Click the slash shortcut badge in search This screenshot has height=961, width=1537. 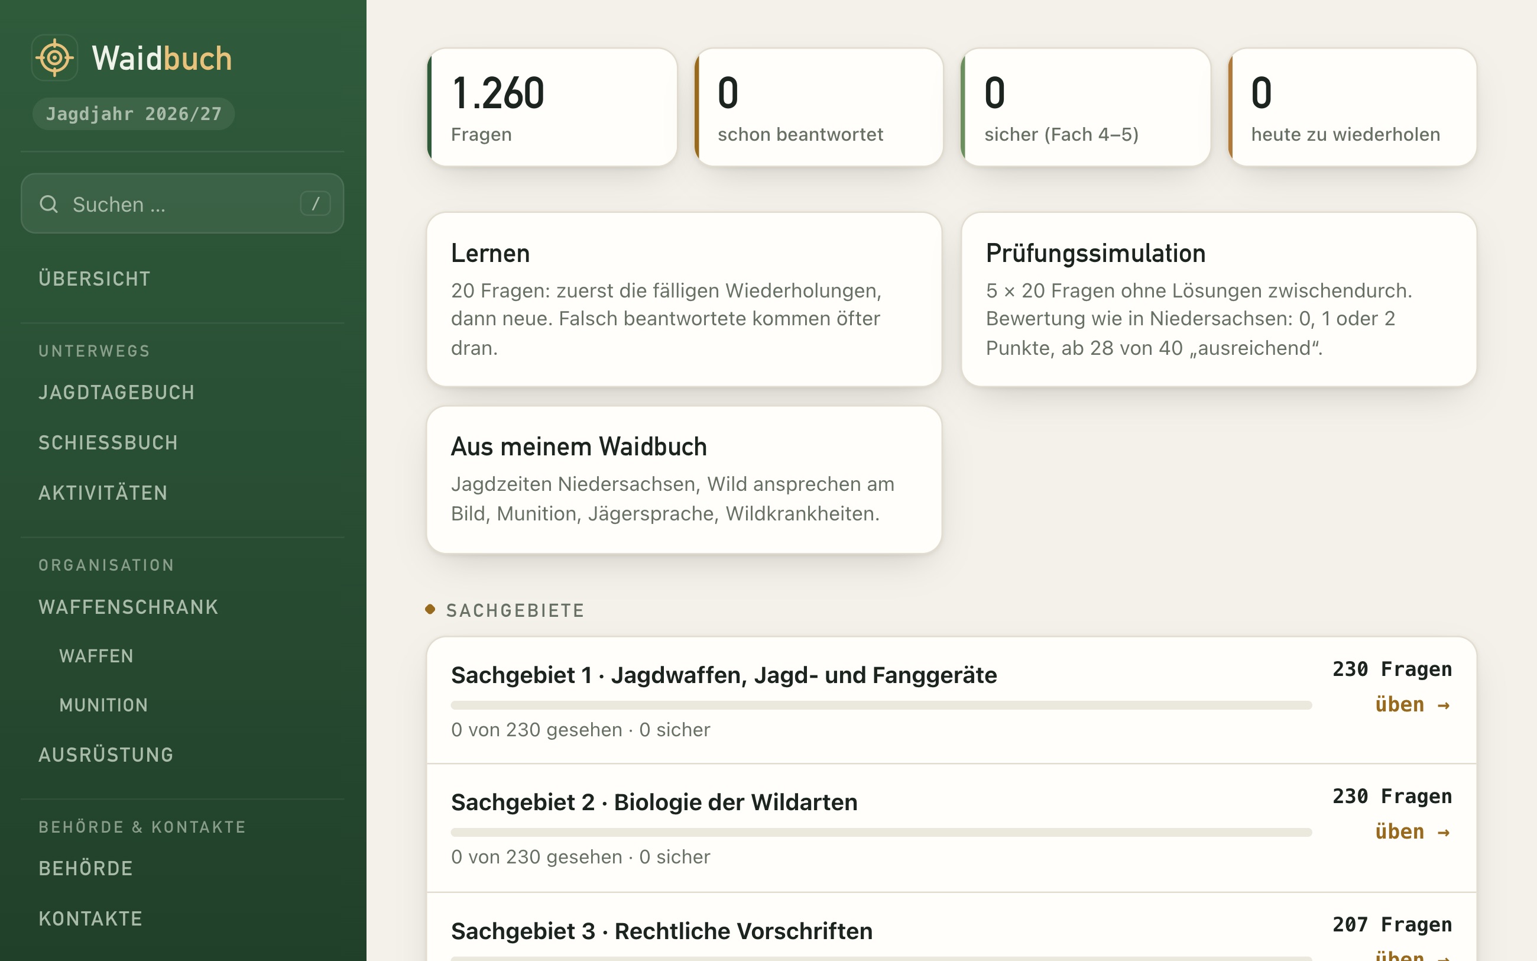[x=315, y=203]
